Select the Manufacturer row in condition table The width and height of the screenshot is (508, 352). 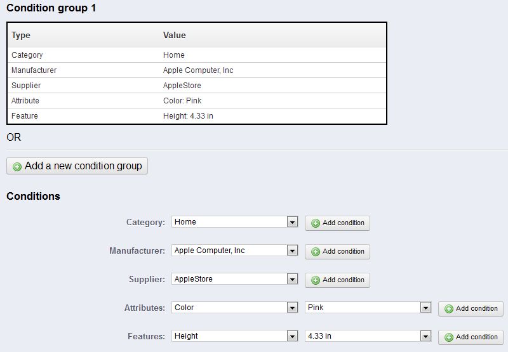pyautogui.click(x=197, y=70)
